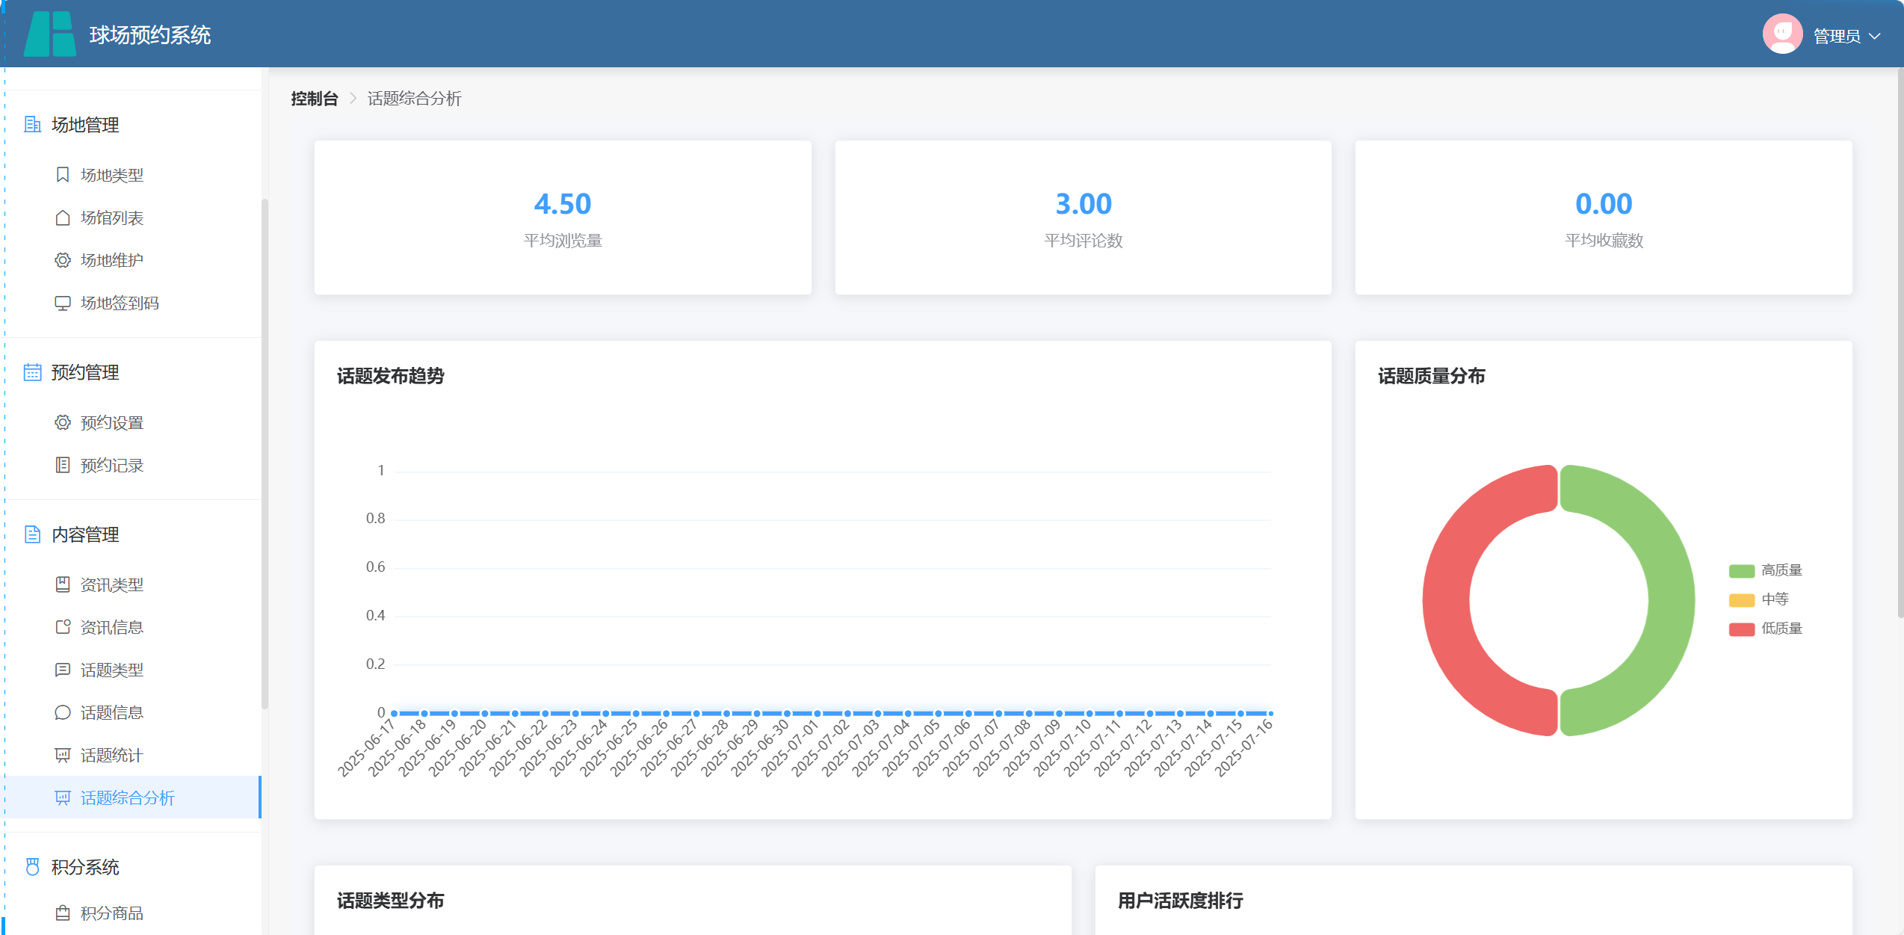Click the chat bubble icon beside 话题信息
1904x935 pixels.
click(x=63, y=712)
